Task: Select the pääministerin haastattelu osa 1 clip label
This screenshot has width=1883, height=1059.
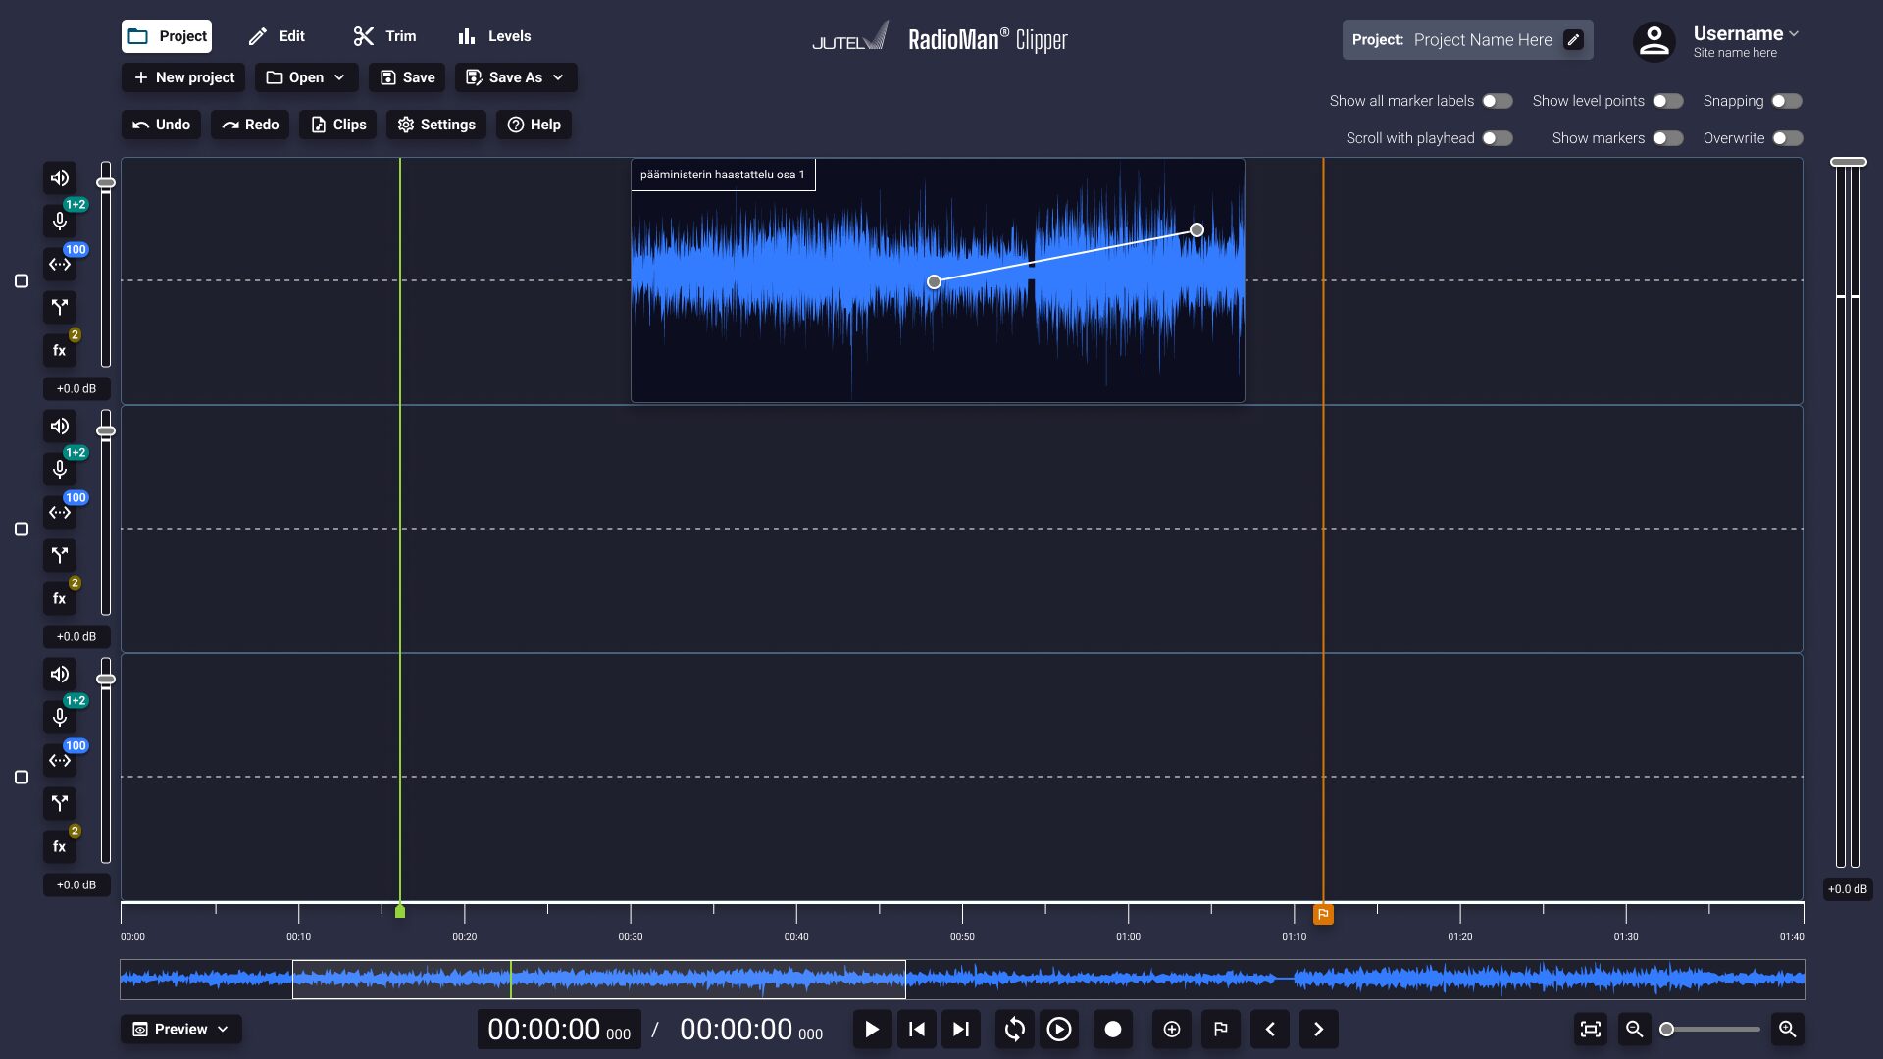Action: [723, 175]
